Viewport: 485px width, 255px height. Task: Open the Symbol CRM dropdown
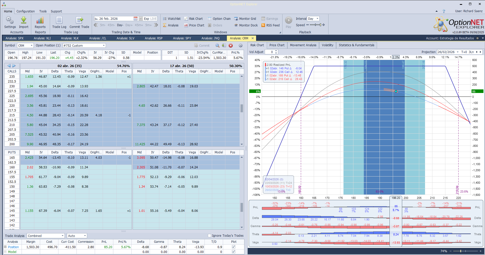coord(32,45)
